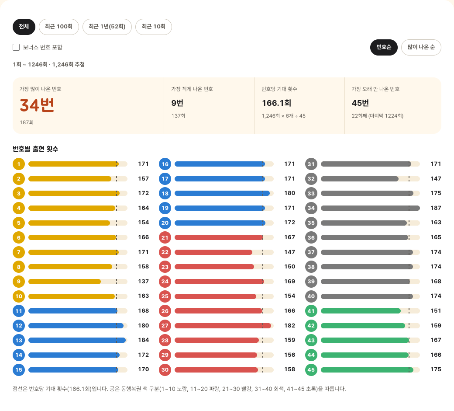454x411 pixels.
Task: Click the green number 45 ball
Action: [311, 370]
